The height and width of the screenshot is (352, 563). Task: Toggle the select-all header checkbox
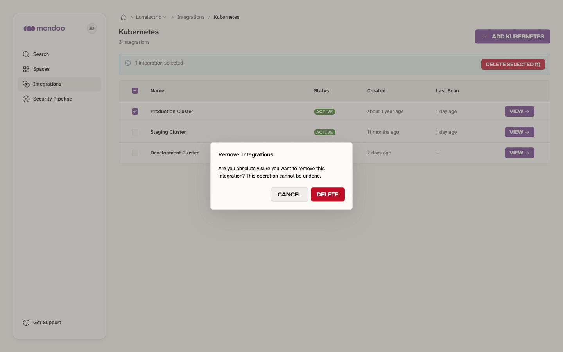(135, 91)
